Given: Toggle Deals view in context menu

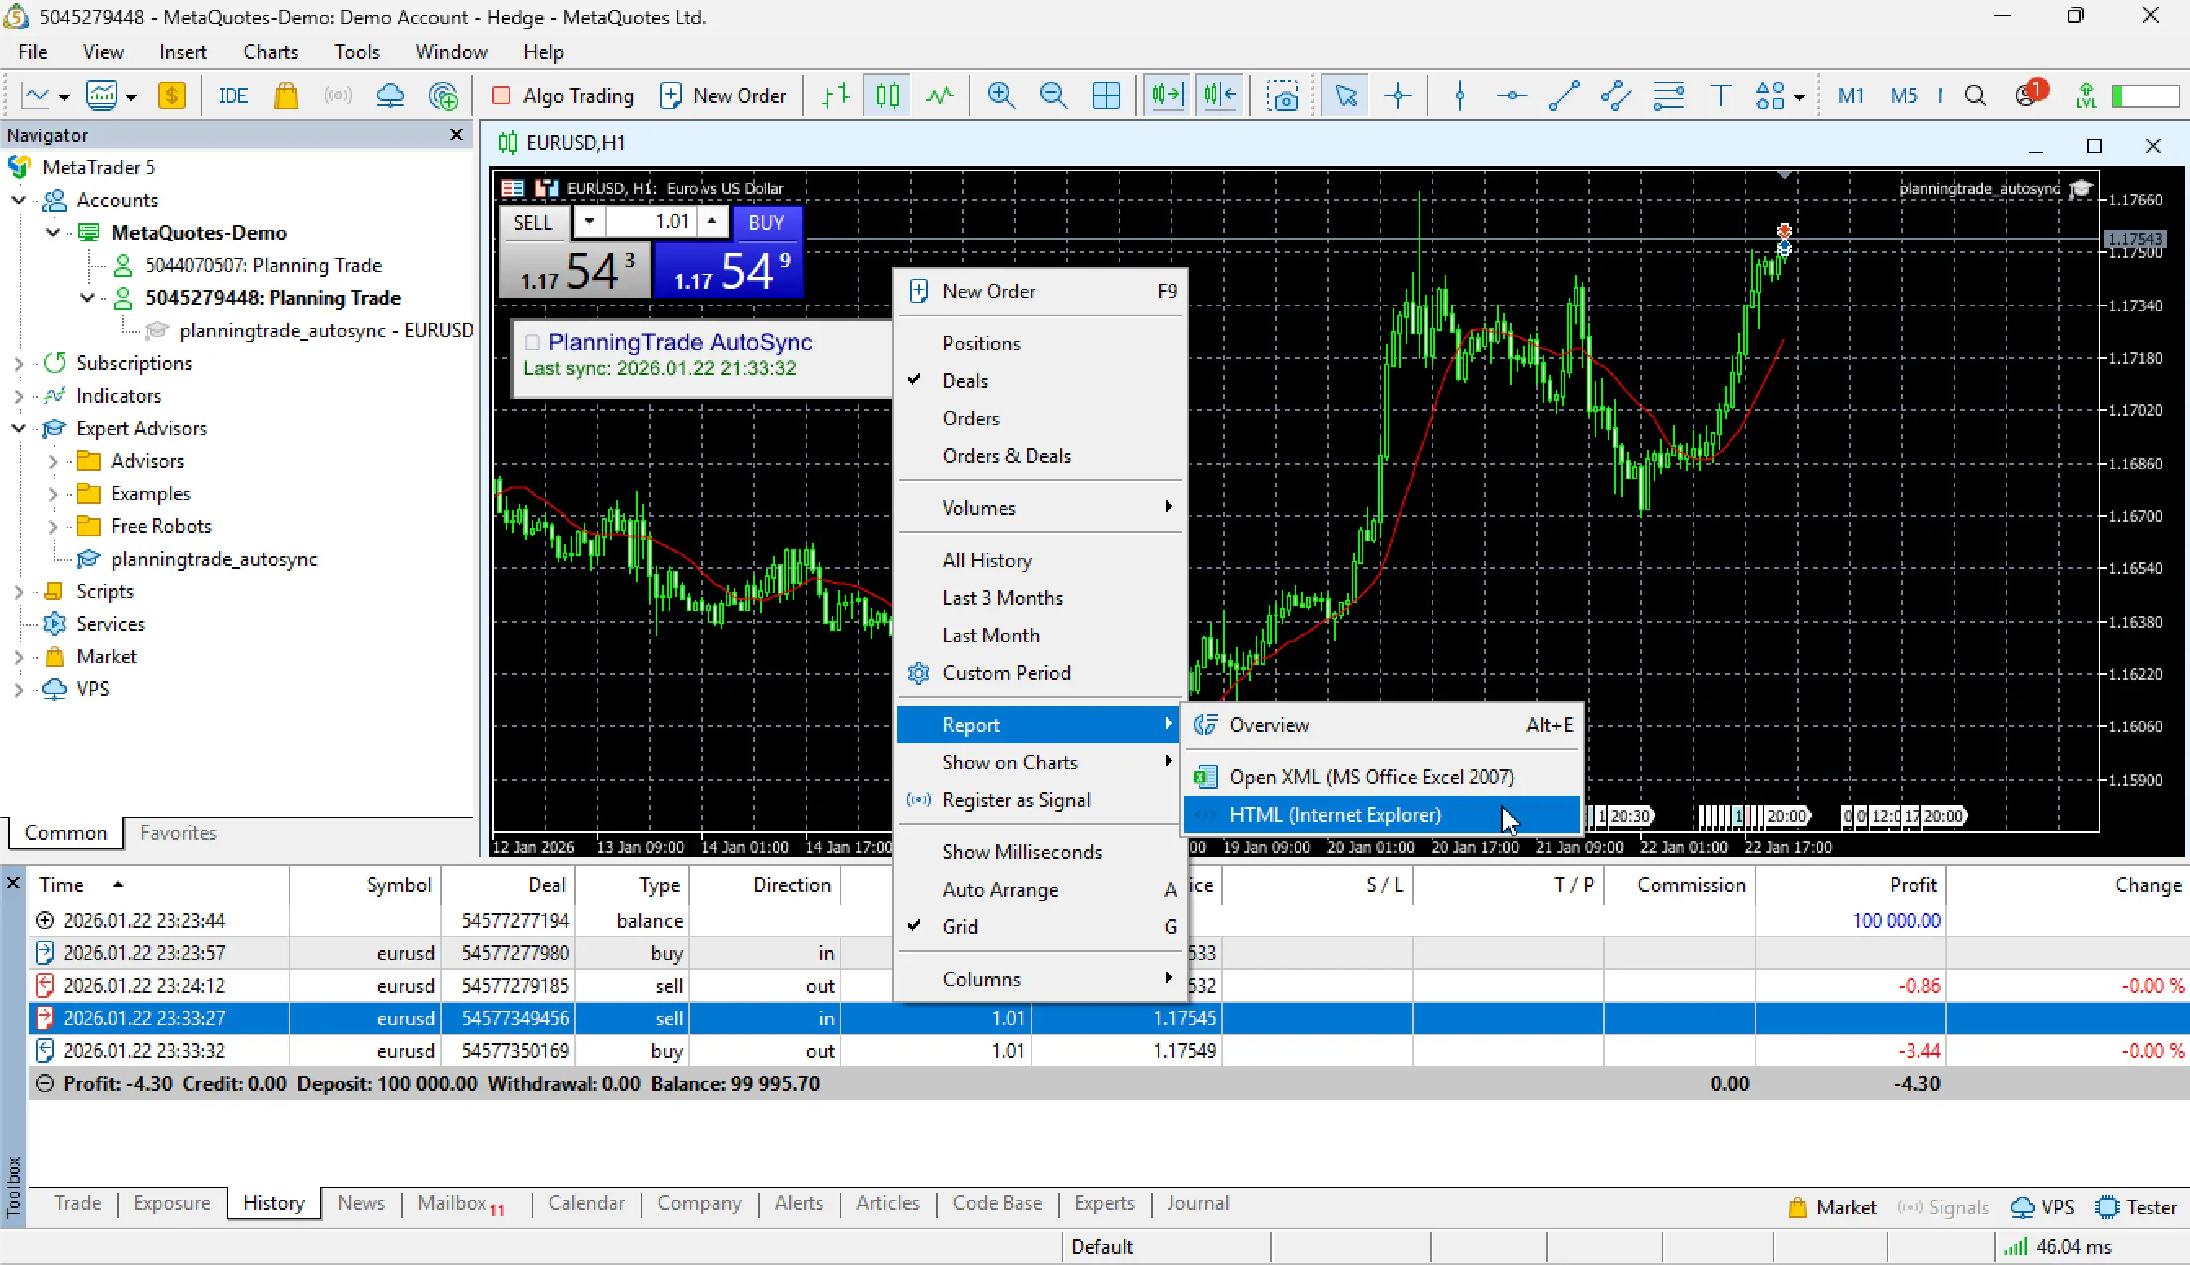Looking at the screenshot, I should [x=1040, y=381].
